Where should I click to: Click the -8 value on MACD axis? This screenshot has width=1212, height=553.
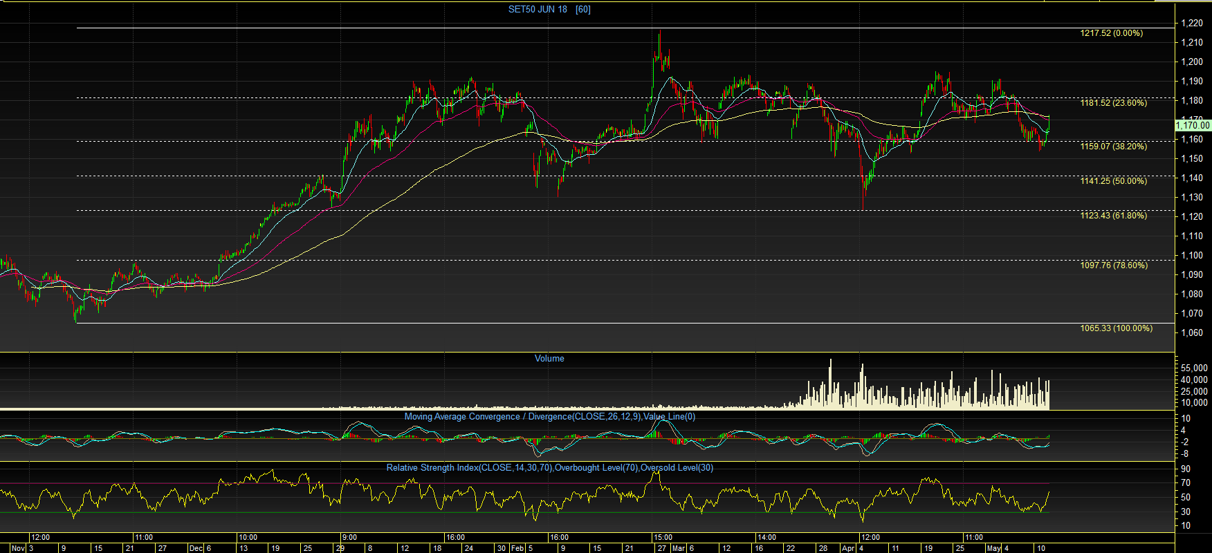tap(1185, 454)
